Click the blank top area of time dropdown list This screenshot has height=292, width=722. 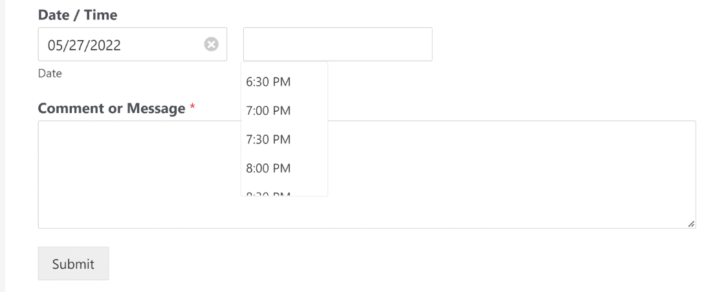(284, 65)
